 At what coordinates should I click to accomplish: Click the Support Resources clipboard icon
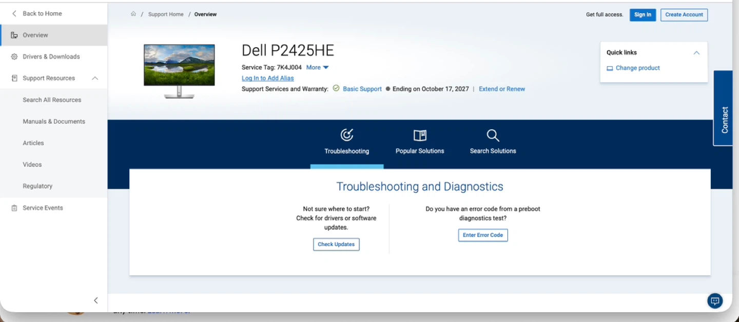[14, 78]
